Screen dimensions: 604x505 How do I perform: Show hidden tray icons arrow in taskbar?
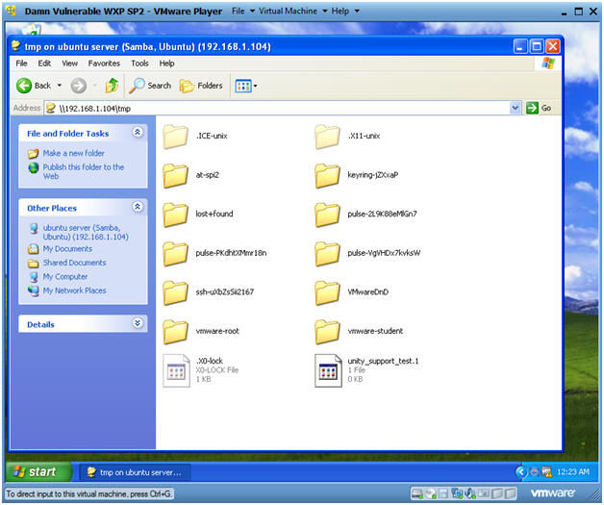pos(520,471)
